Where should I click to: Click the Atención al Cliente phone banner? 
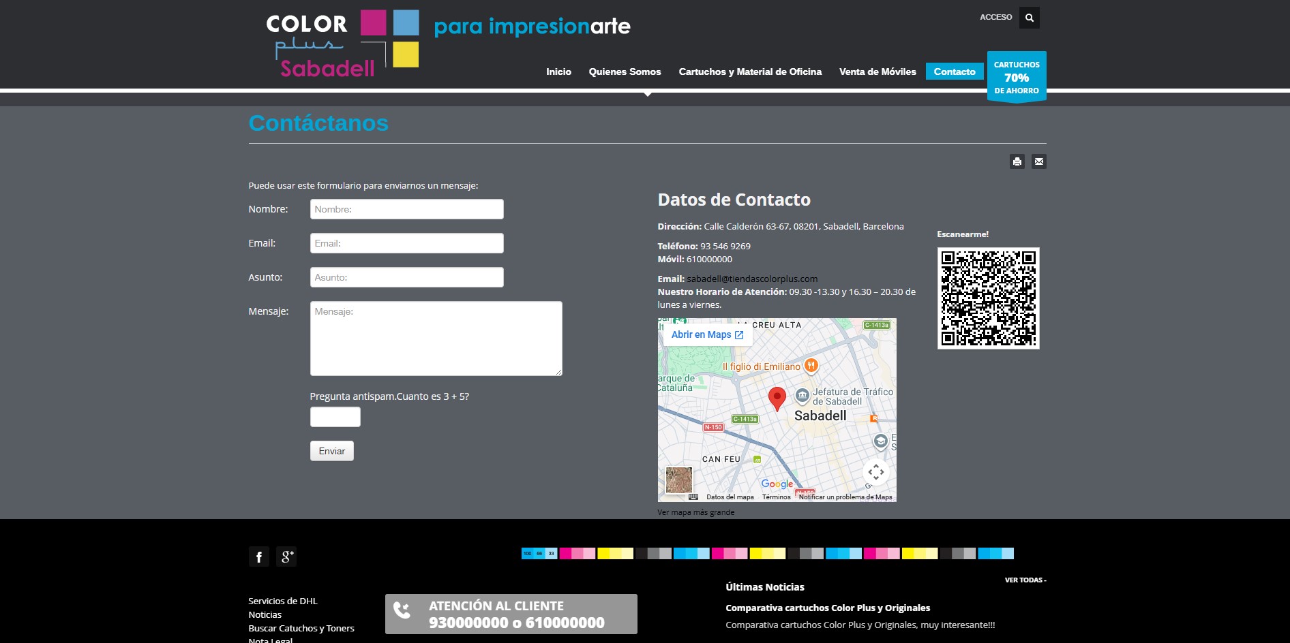pyautogui.click(x=511, y=614)
